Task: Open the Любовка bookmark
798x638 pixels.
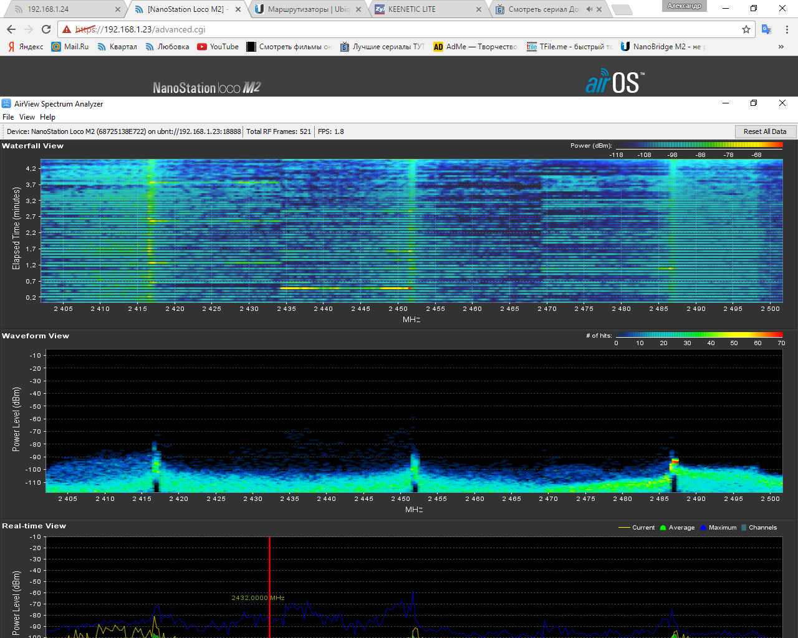Action: [x=167, y=47]
